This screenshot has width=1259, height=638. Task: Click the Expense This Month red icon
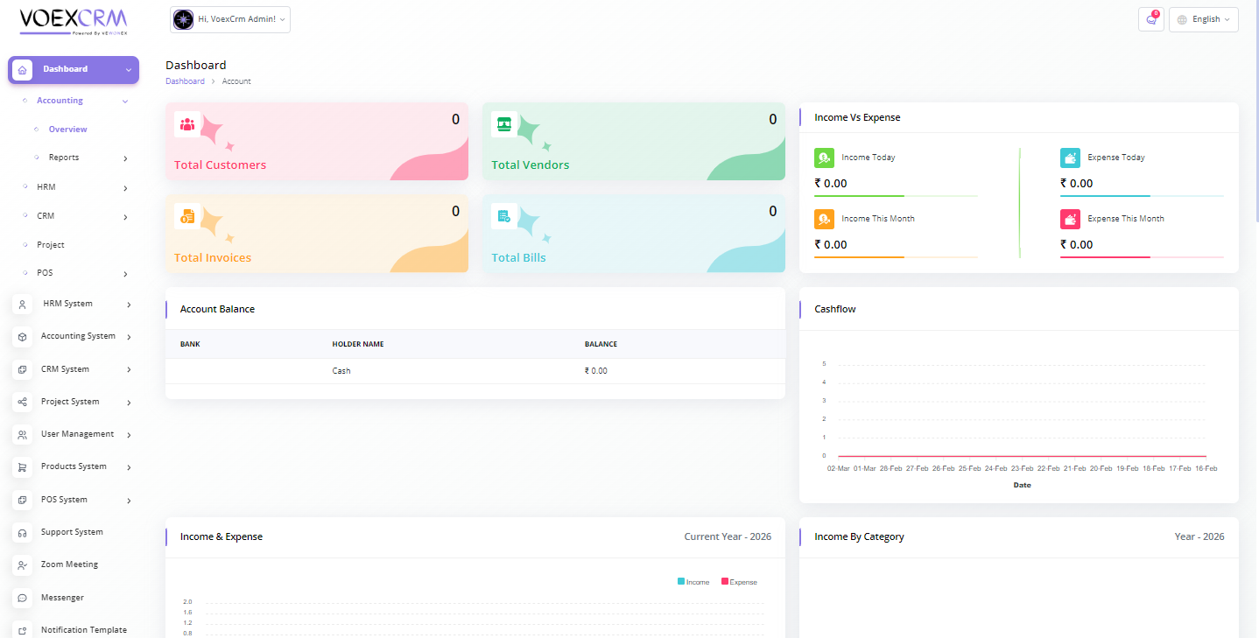tap(1070, 219)
